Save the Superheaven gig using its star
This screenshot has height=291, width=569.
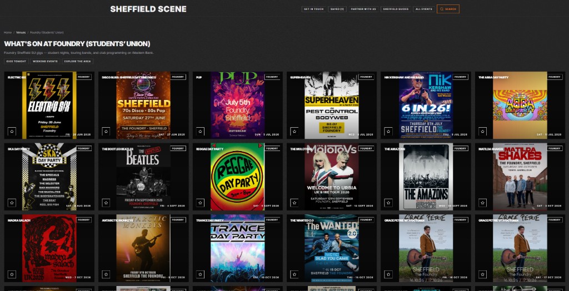coord(295,132)
